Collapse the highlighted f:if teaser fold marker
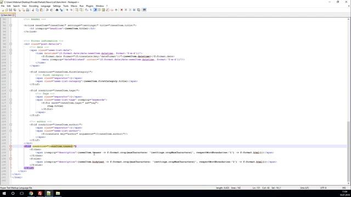This screenshot has height=197, width=351. tap(10, 146)
